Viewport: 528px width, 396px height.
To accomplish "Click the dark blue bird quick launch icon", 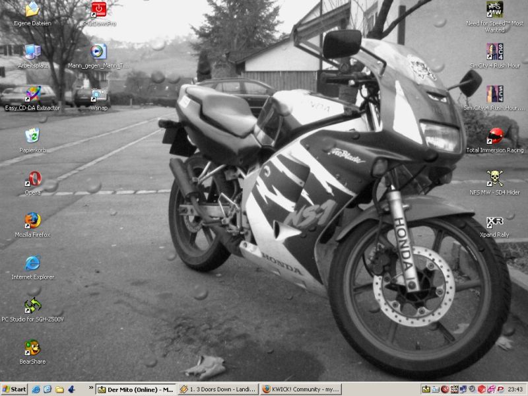I will pyautogui.click(x=71, y=389).
